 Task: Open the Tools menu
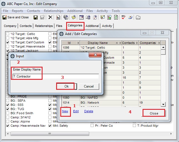(x=116, y=11)
